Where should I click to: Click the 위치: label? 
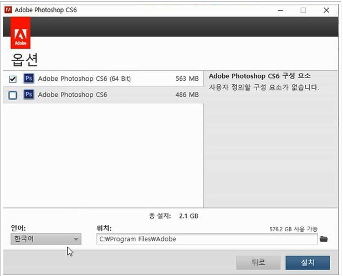coord(104,228)
